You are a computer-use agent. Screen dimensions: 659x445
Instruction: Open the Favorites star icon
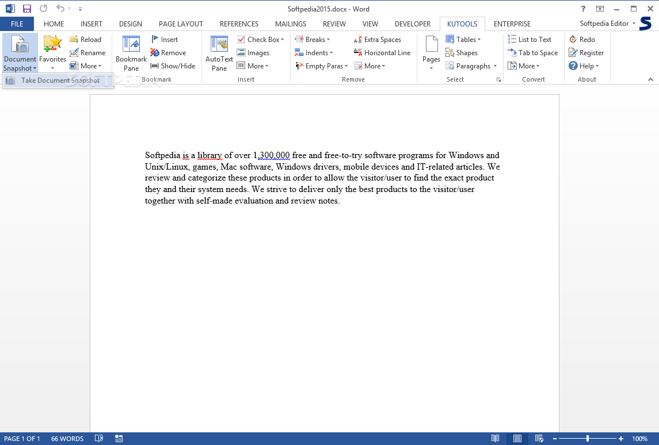tap(52, 44)
